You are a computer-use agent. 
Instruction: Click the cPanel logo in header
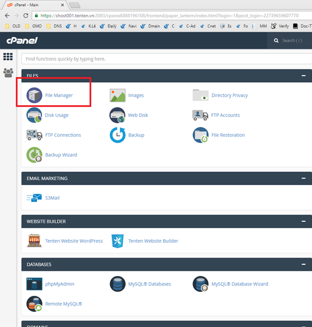tap(22, 41)
